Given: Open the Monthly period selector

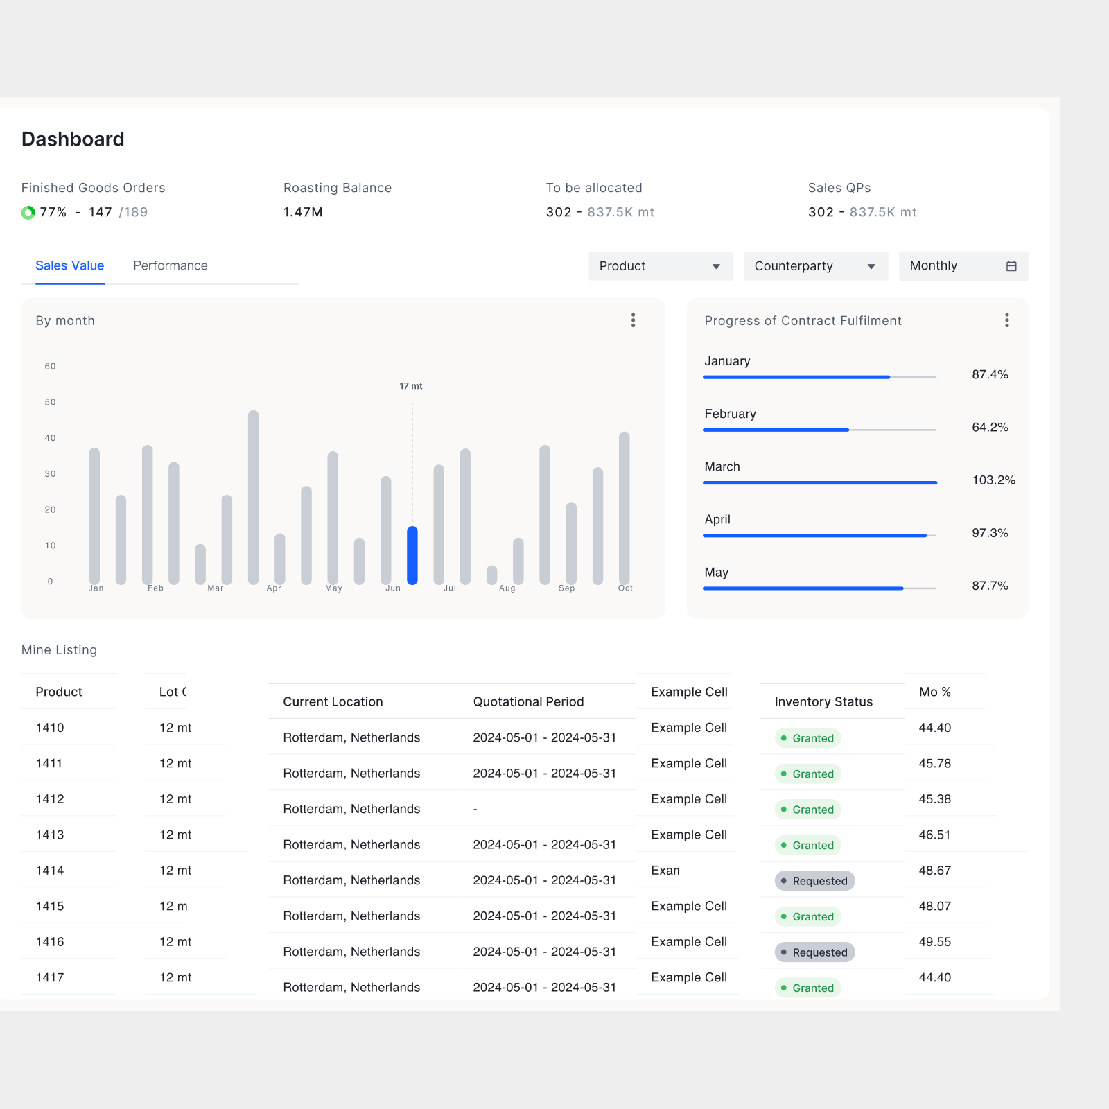Looking at the screenshot, I should 963,265.
